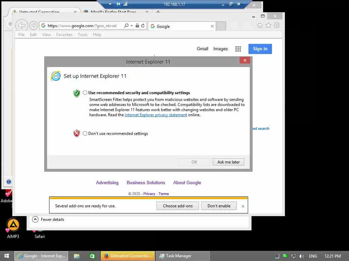This screenshot has width=349, height=261.
Task: Open the Terms link in footer
Action: 164,194
